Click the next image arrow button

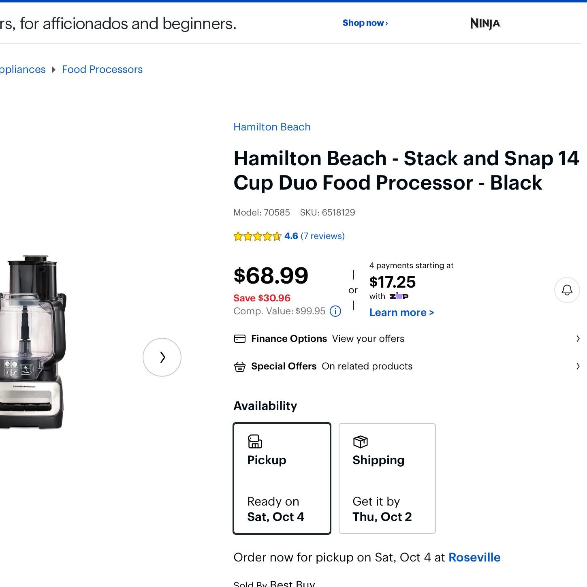162,357
